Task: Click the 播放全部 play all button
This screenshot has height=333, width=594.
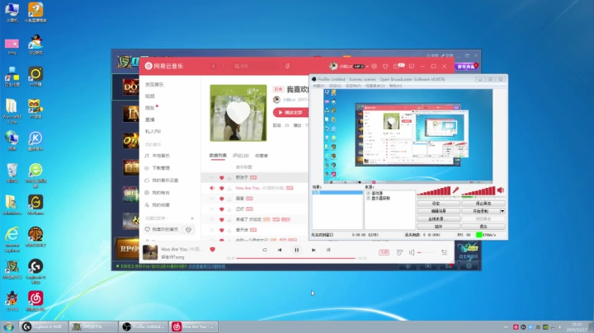Action: coord(290,112)
